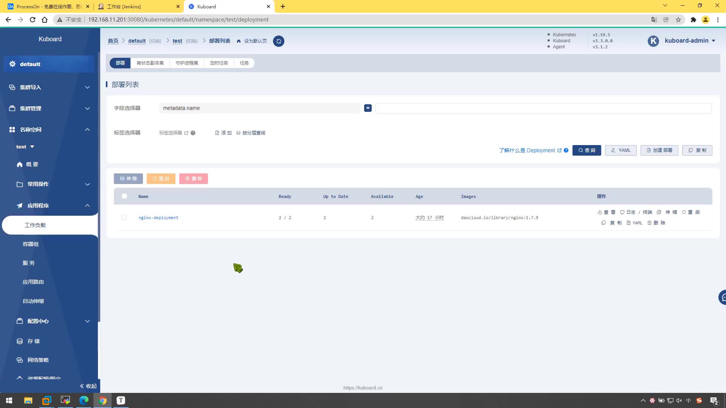The image size is (726, 408).
Task: Click 按分层查询 option
Action: click(x=251, y=133)
